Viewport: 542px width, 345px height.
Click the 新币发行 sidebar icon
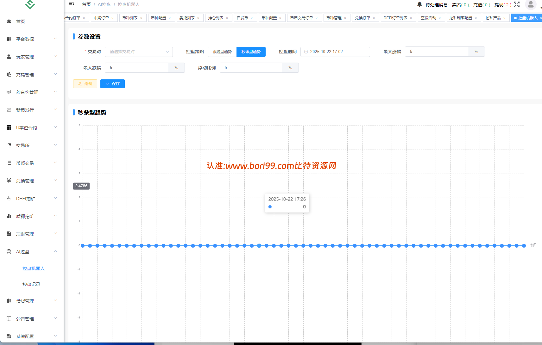point(9,110)
